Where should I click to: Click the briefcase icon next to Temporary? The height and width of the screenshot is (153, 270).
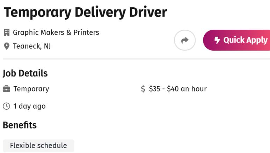(x=6, y=89)
